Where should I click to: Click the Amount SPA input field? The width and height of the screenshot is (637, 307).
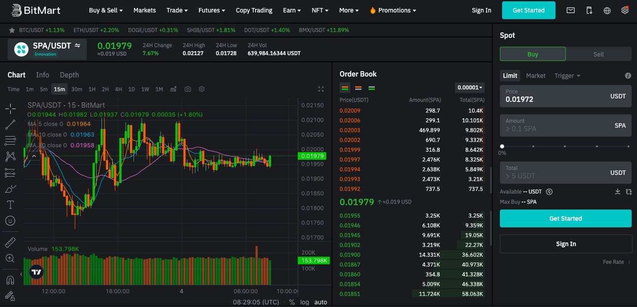tap(566, 125)
